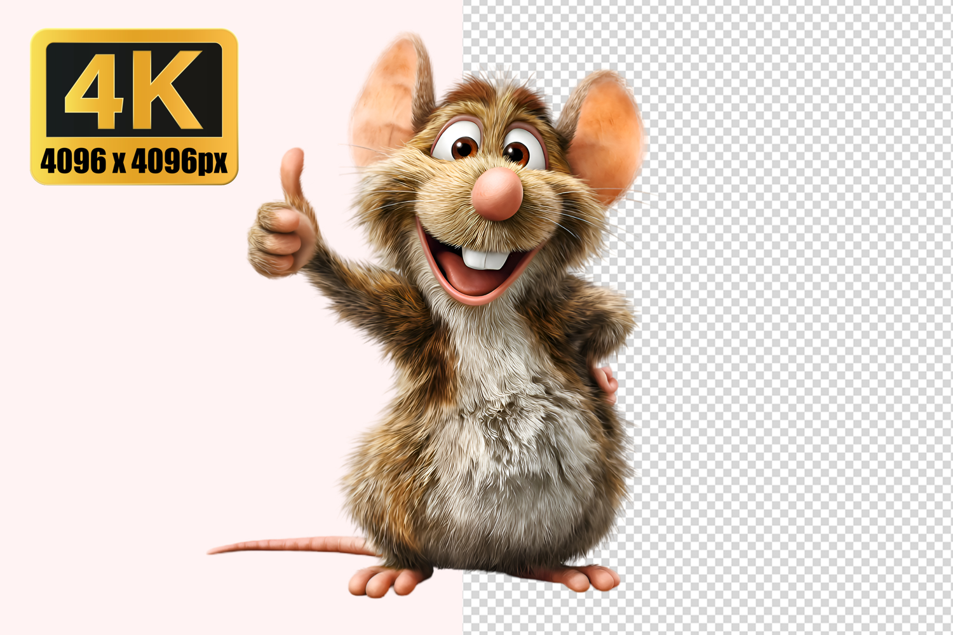Click the tuft of hair on mouse's head
The width and height of the screenshot is (953, 635).
coord(496,89)
